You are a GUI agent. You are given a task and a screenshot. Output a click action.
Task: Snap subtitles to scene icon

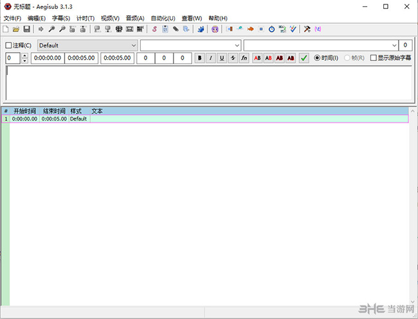(x=129, y=29)
